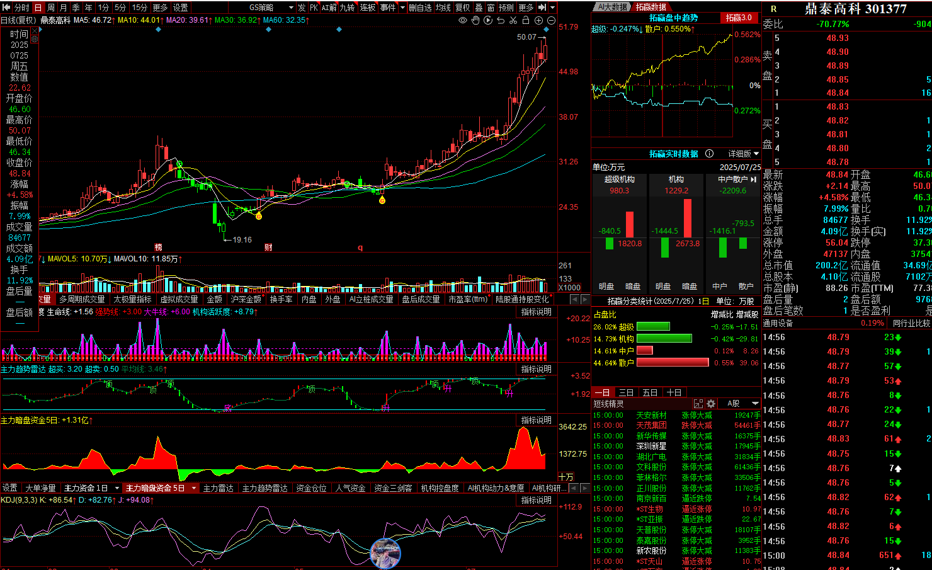The image size is (932, 570).
Task: Click the 九转 indicator button
Action: [348, 8]
